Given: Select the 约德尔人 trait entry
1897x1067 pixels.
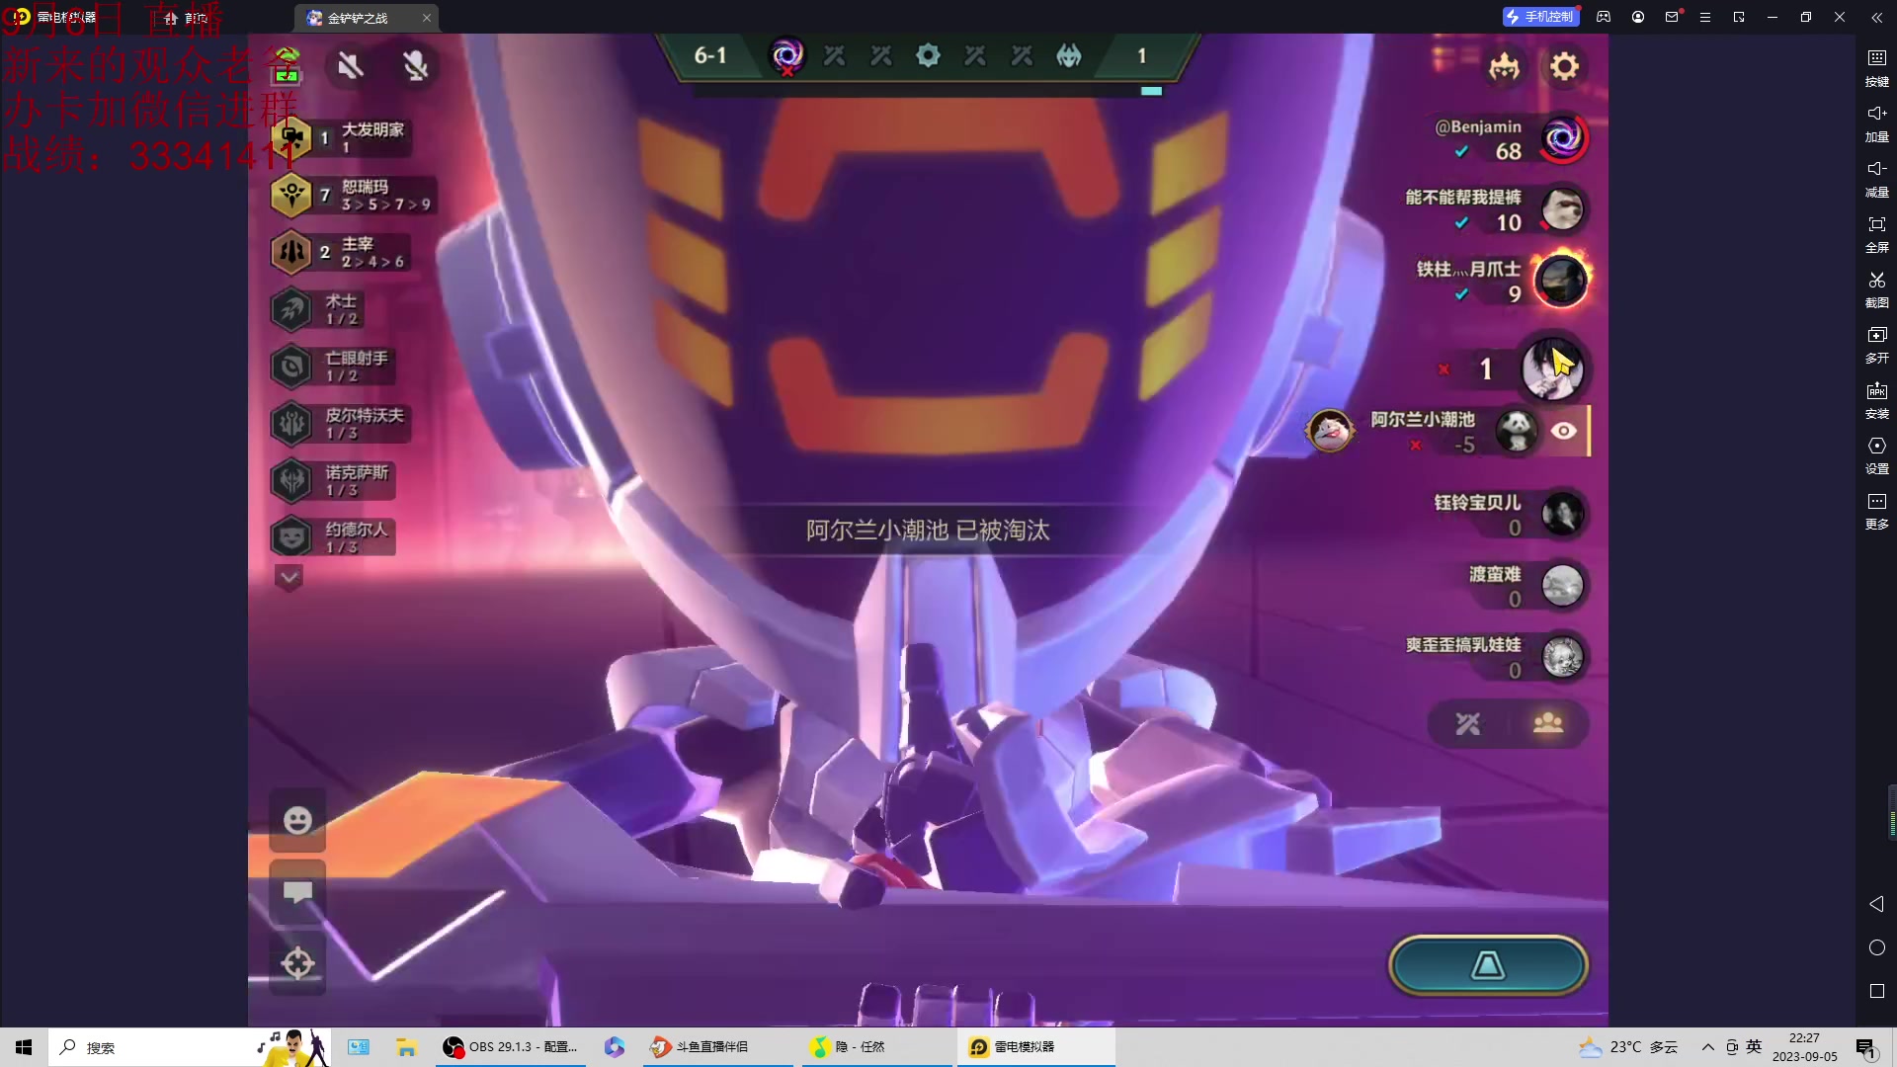Looking at the screenshot, I should tap(332, 536).
